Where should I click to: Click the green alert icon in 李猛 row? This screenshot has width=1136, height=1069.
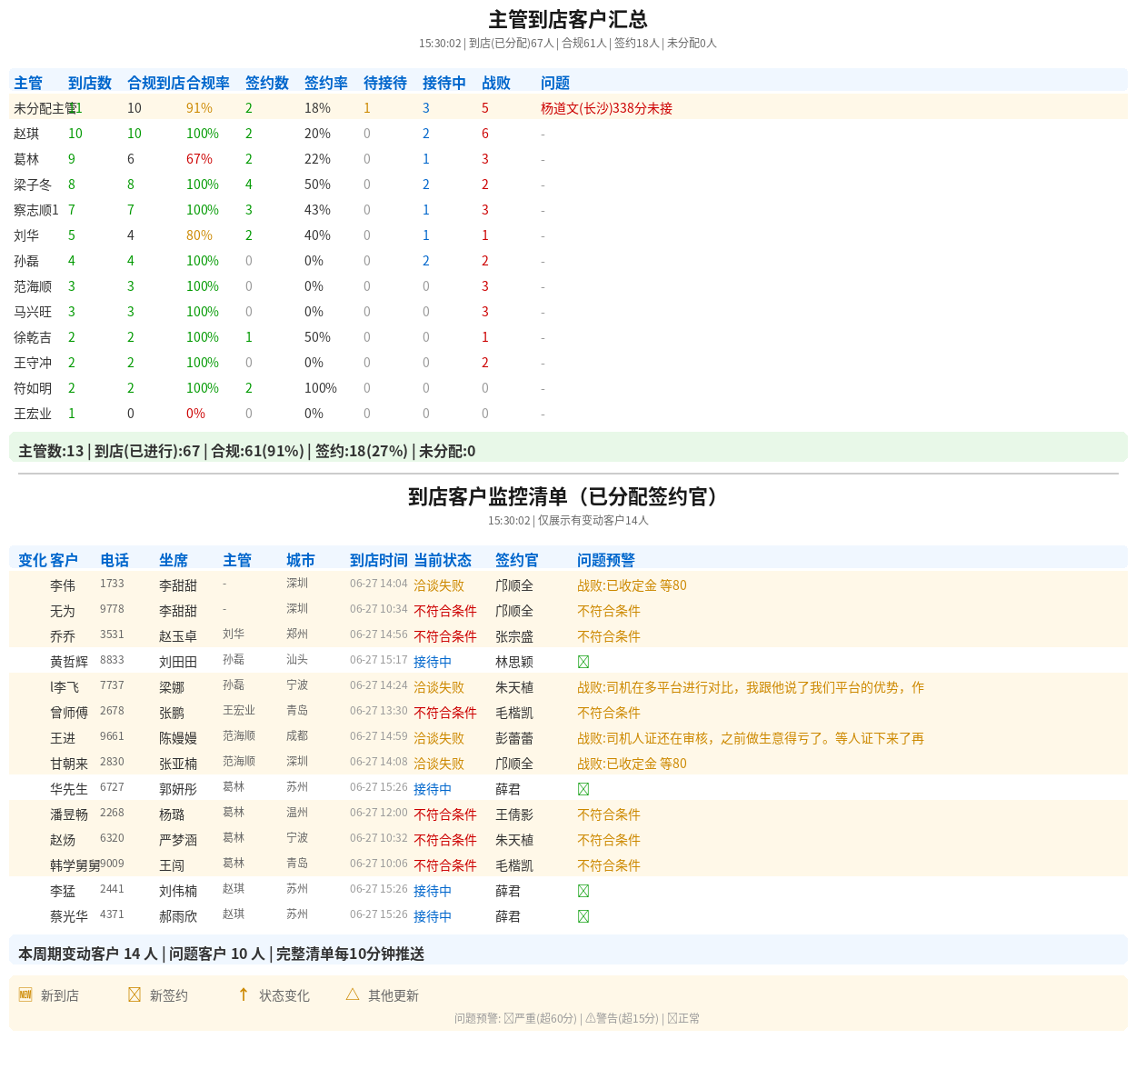(x=583, y=891)
